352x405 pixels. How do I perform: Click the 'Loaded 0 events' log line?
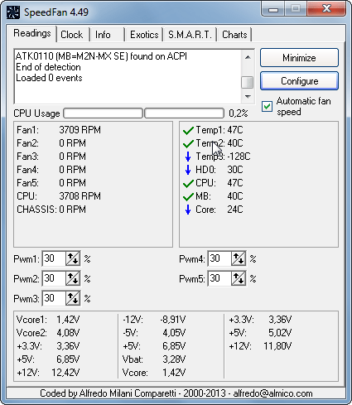[x=49, y=78]
